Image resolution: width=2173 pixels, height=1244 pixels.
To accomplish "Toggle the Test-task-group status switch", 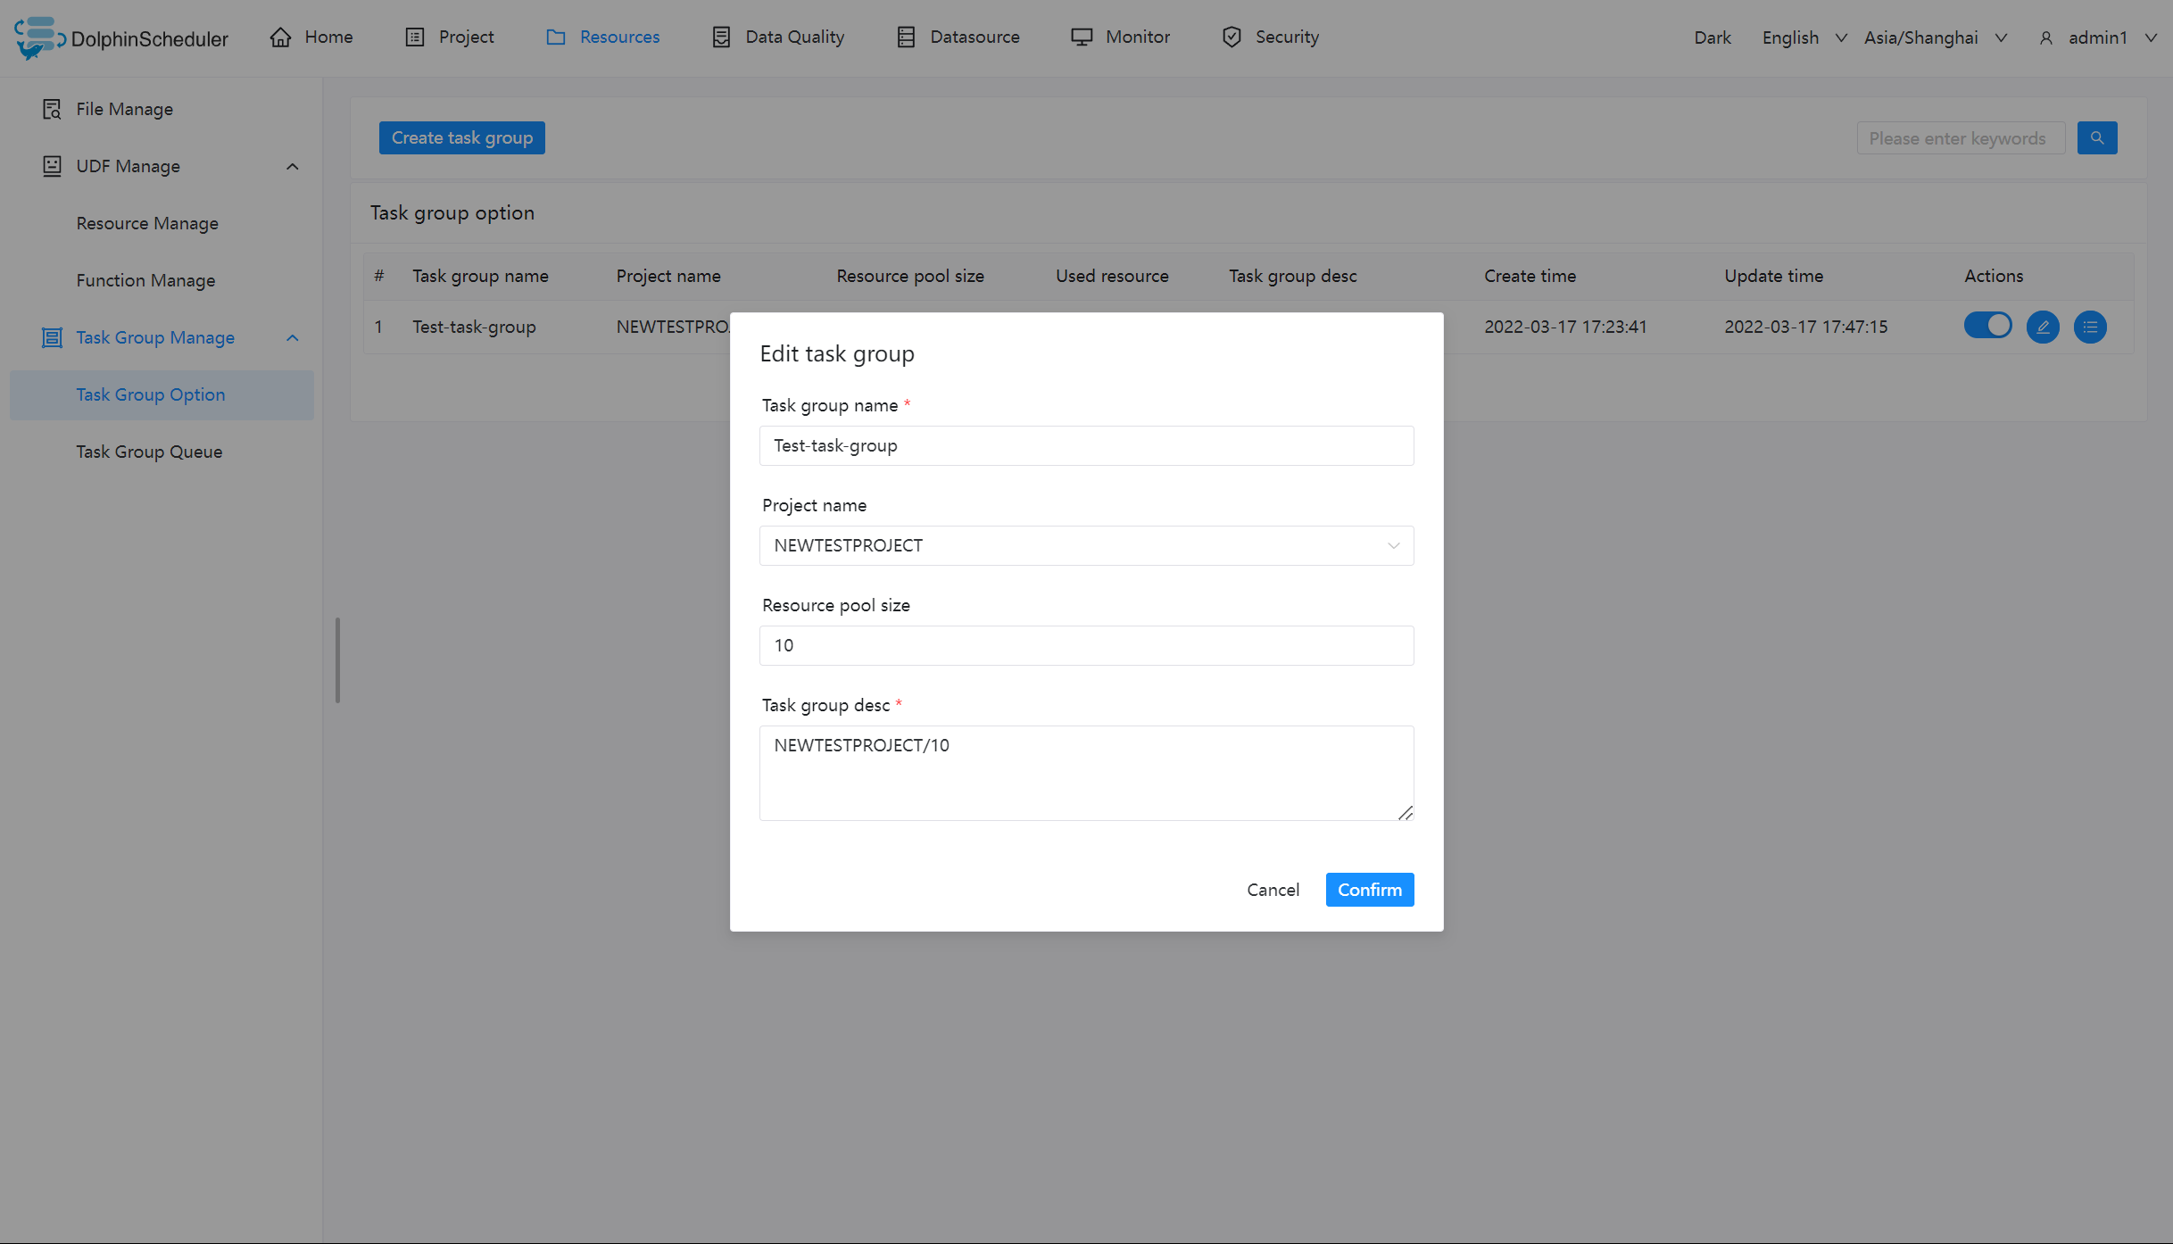I will pyautogui.click(x=1987, y=326).
